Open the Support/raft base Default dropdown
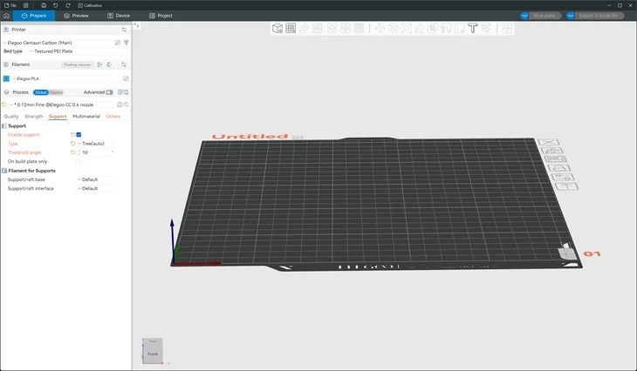This screenshot has height=371, width=637. [95, 179]
